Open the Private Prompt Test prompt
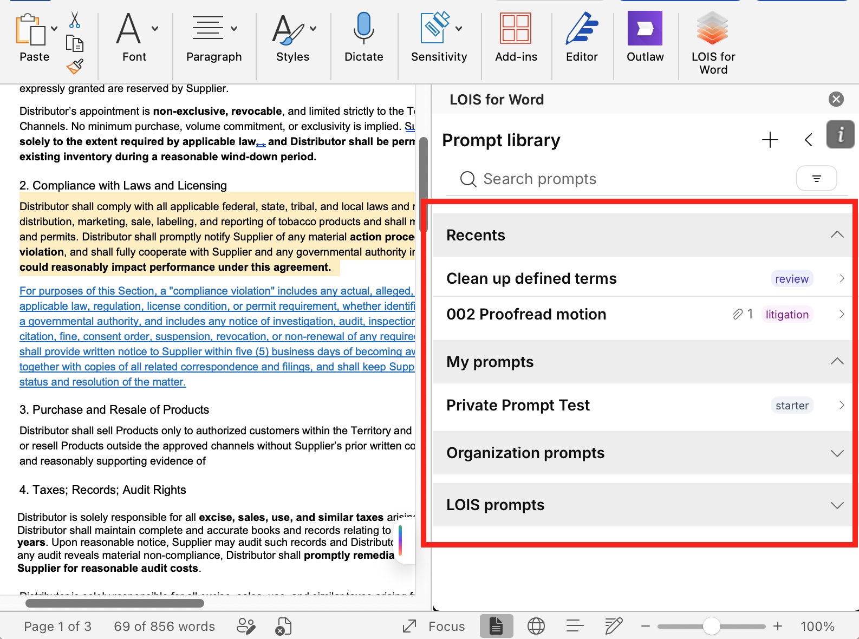This screenshot has width=859, height=639. (644, 405)
